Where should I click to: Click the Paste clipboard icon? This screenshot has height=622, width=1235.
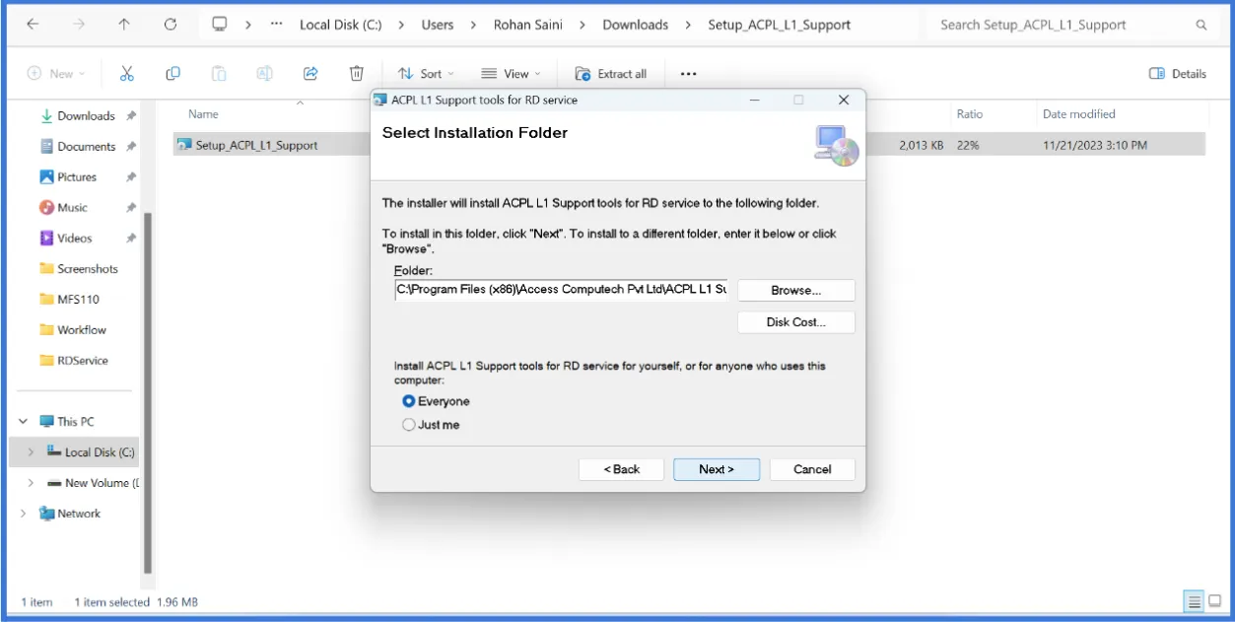point(219,74)
